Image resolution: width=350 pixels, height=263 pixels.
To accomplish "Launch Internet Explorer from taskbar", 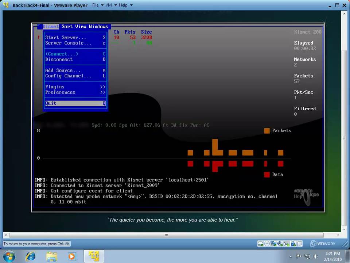I will tap(31, 256).
